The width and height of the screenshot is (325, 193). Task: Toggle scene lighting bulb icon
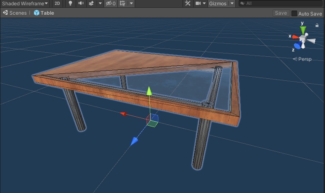tap(70, 3)
